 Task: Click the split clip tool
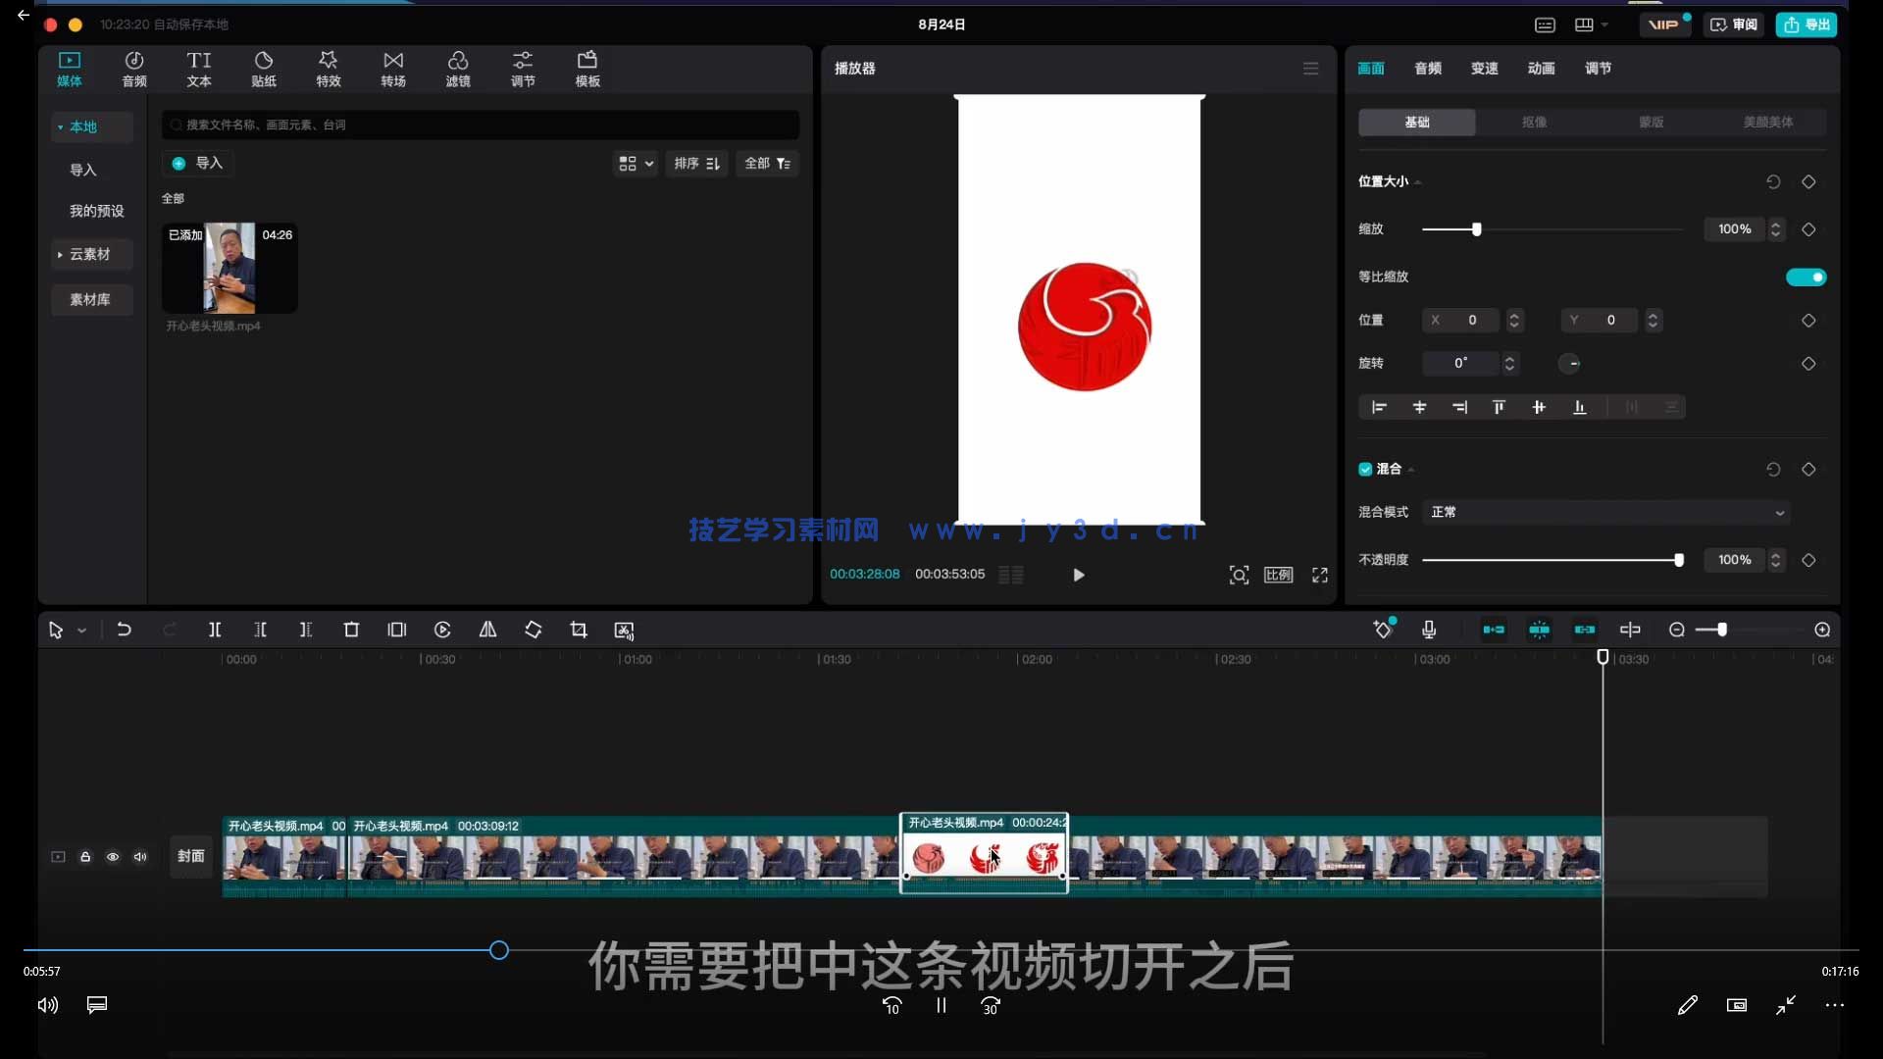pos(215,630)
